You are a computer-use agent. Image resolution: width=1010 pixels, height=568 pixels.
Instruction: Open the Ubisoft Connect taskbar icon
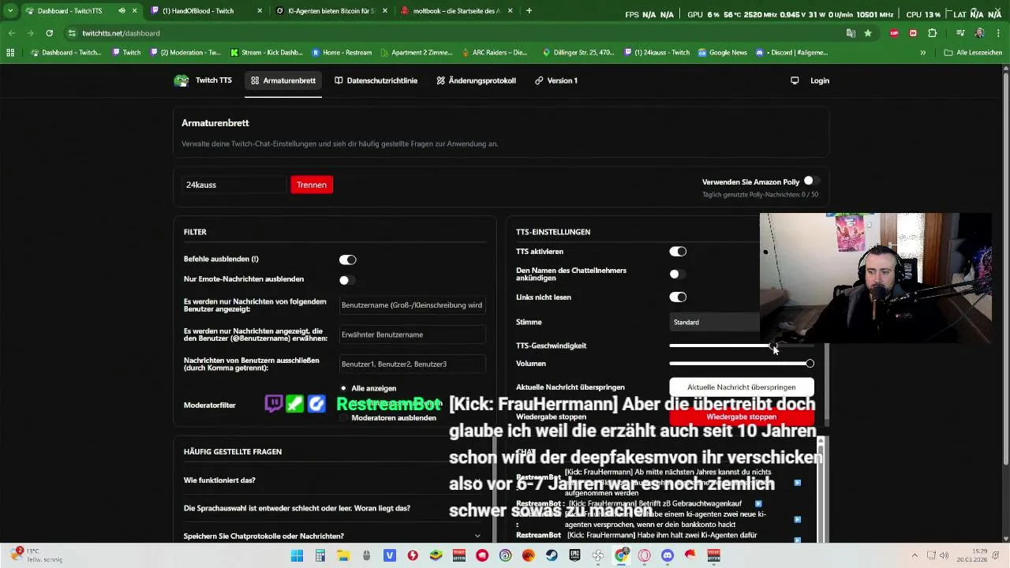tap(505, 555)
